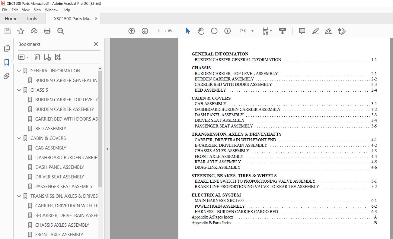Switch to the Home tab
The height and width of the screenshot is (239, 393).
11,19
